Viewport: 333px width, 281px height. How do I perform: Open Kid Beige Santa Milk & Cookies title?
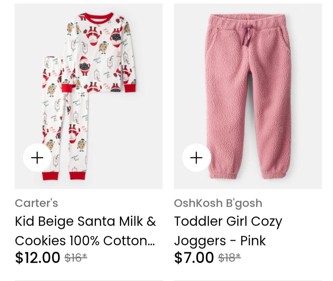(85, 222)
